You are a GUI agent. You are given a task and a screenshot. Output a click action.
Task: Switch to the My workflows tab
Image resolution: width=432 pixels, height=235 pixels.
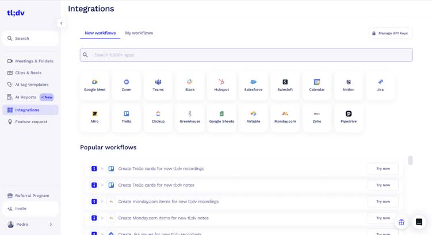[x=139, y=33]
